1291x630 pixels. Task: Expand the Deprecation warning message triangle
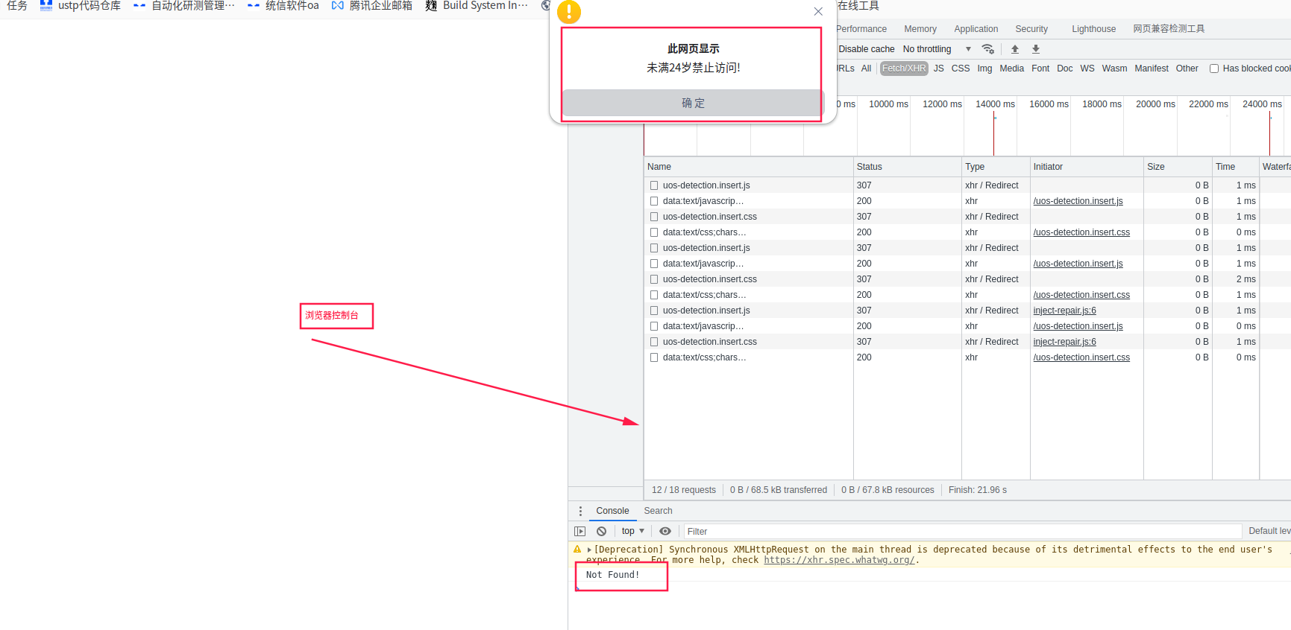tap(589, 550)
